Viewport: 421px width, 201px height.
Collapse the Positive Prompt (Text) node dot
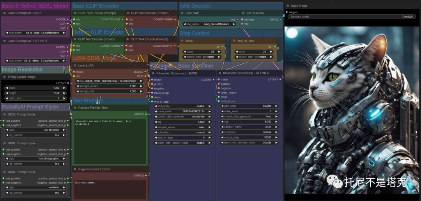pyautogui.click(x=75, y=108)
